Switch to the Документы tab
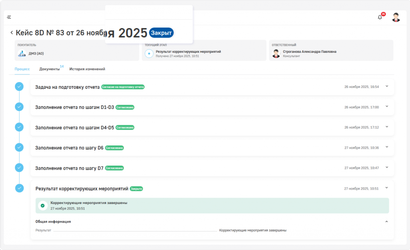This screenshot has width=410, height=250. (49, 69)
